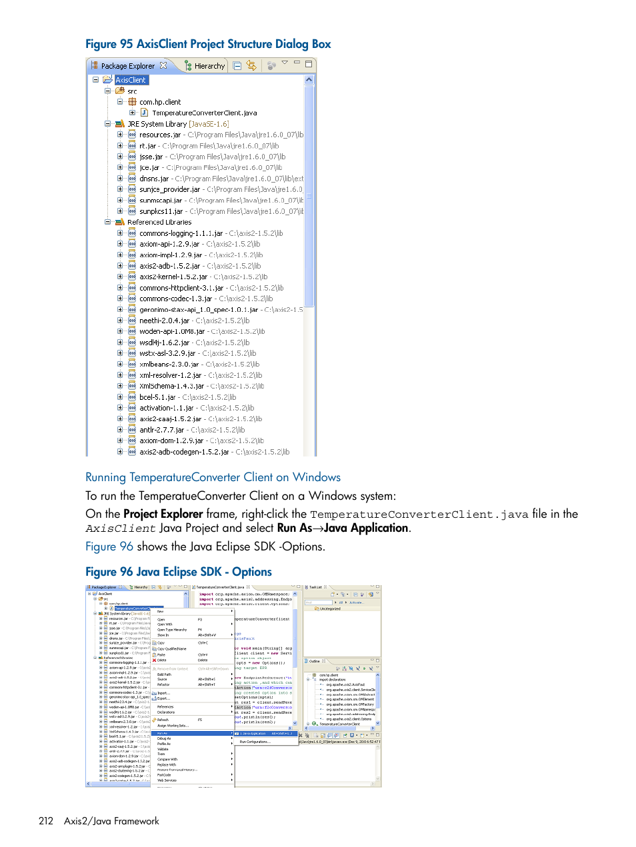The height and width of the screenshot is (847, 636).
Task: Expand TemperatureConverterClient.java node in Figure 95
Action: point(132,113)
